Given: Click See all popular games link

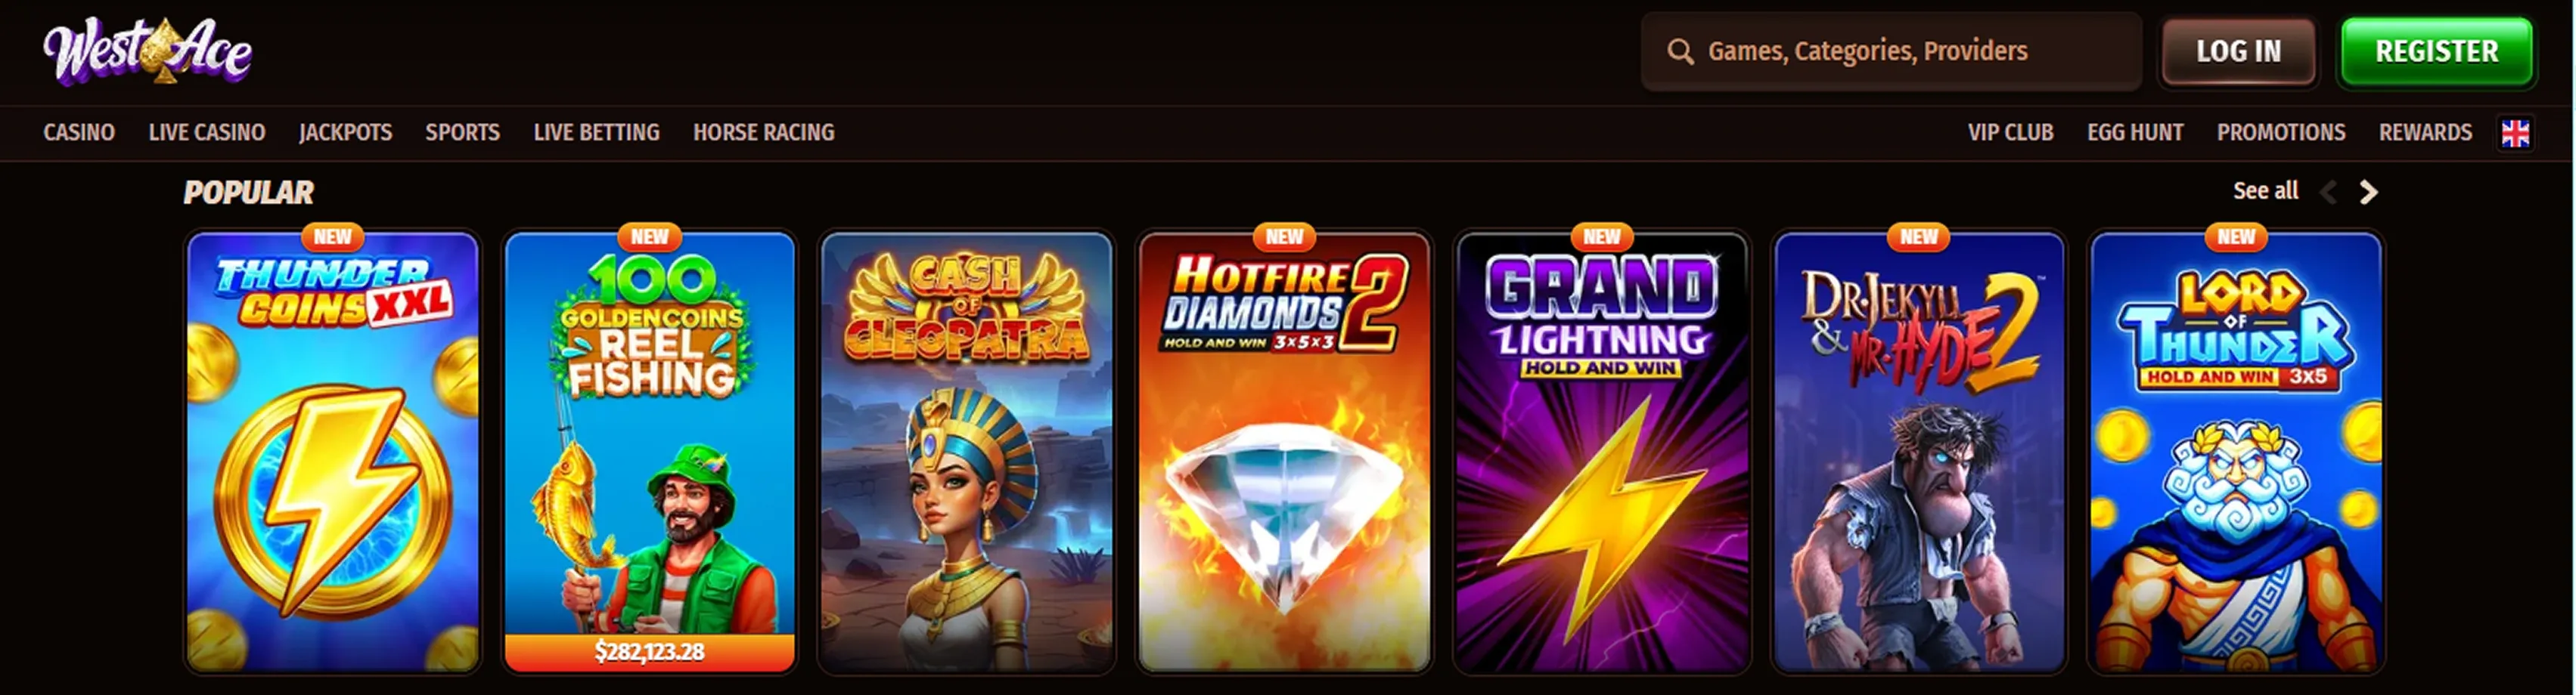Looking at the screenshot, I should pos(2265,190).
